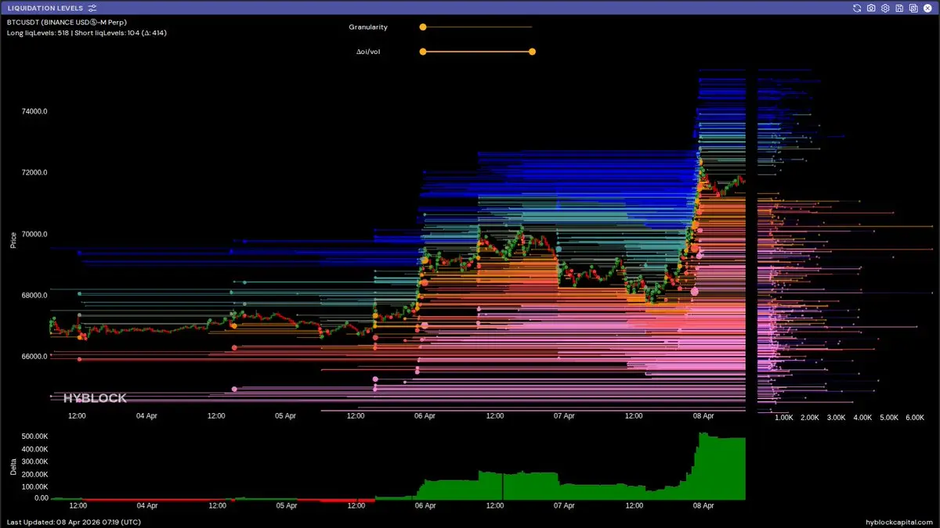Click the Granularity label
This screenshot has width=940, height=528.
point(368,27)
